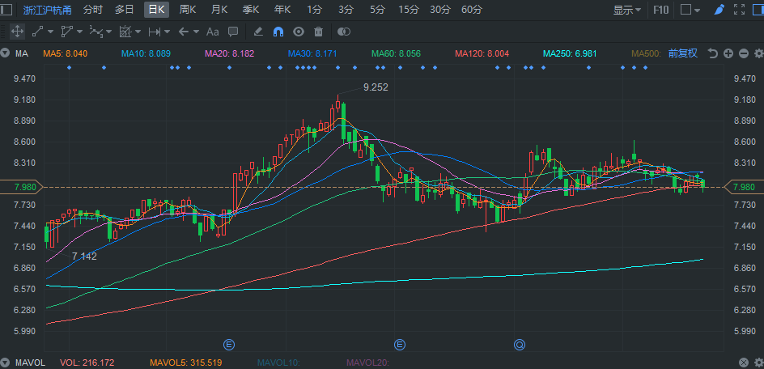
Task: Select the Aa text annotation tool
Action: click(x=212, y=32)
